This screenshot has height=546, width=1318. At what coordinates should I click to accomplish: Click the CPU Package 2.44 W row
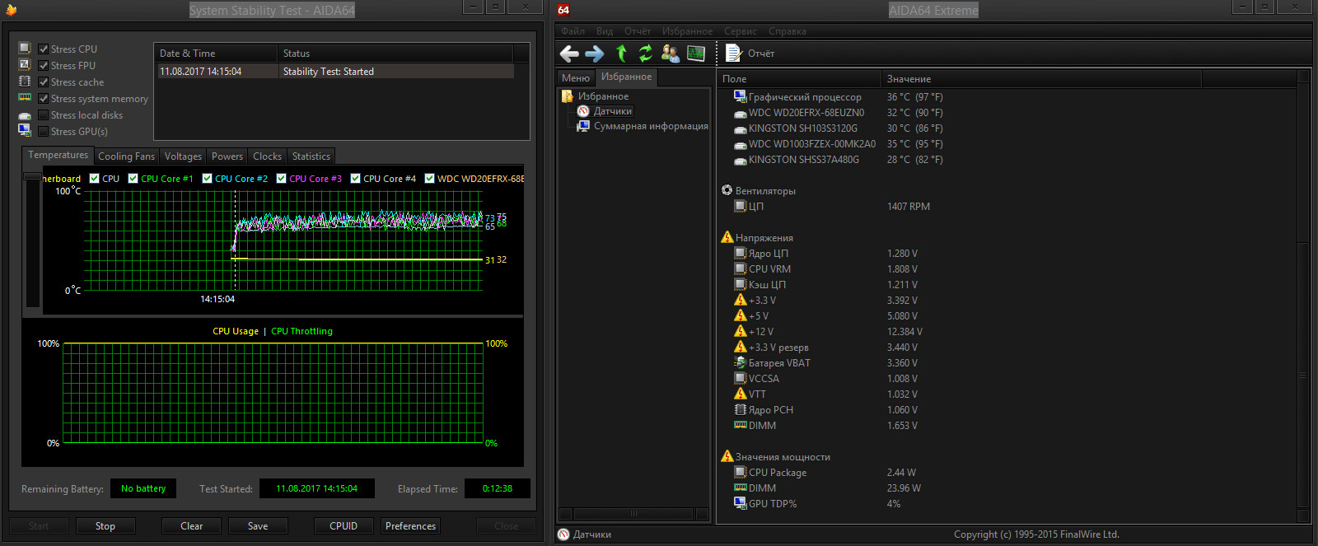[1007, 472]
